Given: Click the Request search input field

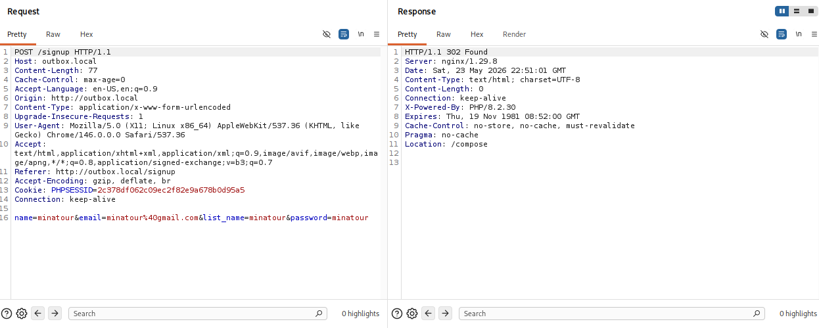Looking at the screenshot, I should pyautogui.click(x=197, y=314).
